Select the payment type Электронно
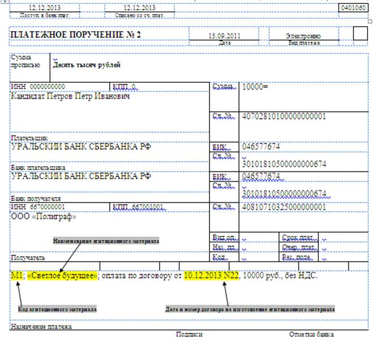This screenshot has width=380, height=347. (303, 35)
